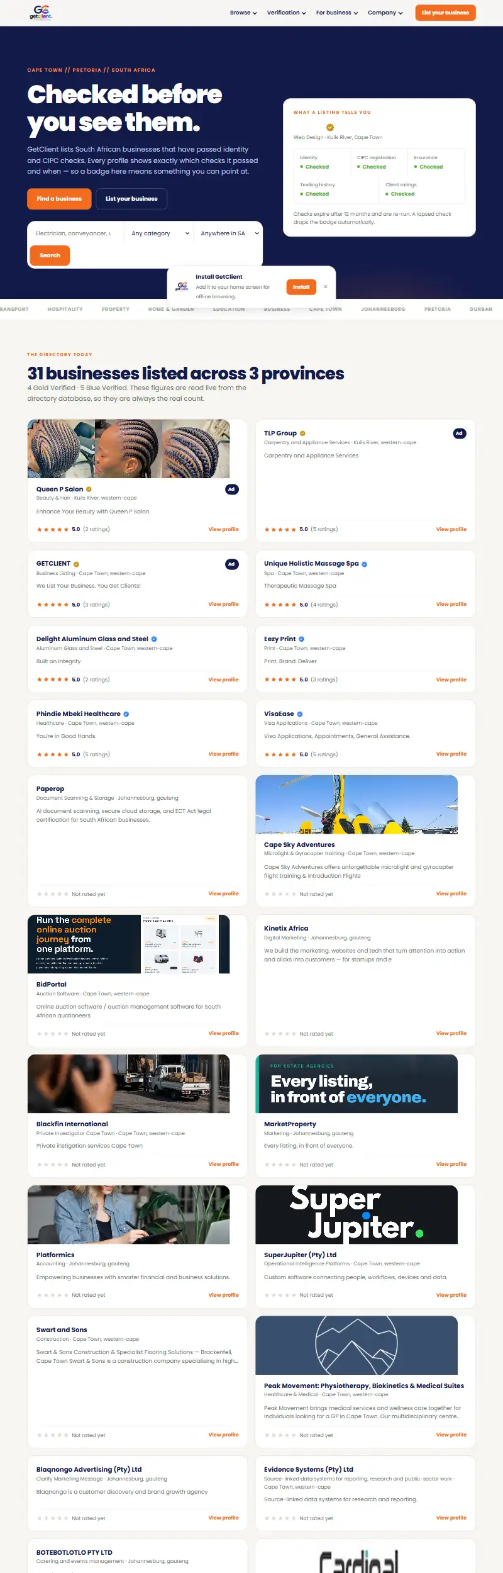Click the gold badge beside Queen P Salon
Image resolution: width=503 pixels, height=1573 pixels.
[x=89, y=490]
